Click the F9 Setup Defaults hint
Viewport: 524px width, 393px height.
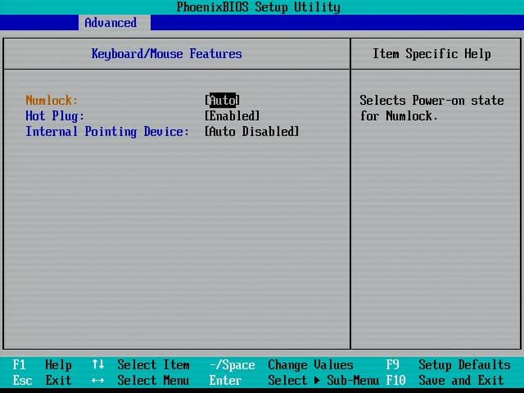point(448,364)
